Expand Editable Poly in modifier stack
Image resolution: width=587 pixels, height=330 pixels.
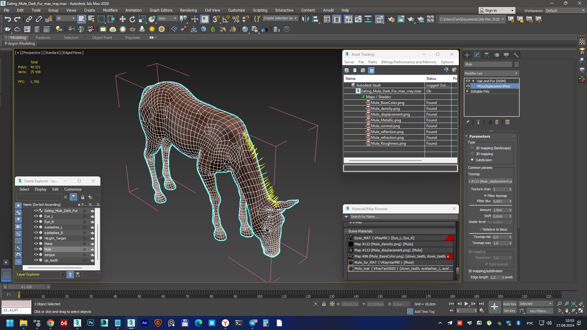[467, 91]
